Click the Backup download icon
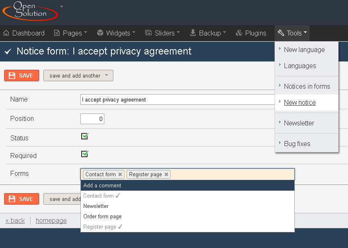 click(193, 33)
